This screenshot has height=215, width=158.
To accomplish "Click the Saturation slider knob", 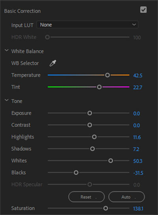I will click(x=105, y=208).
